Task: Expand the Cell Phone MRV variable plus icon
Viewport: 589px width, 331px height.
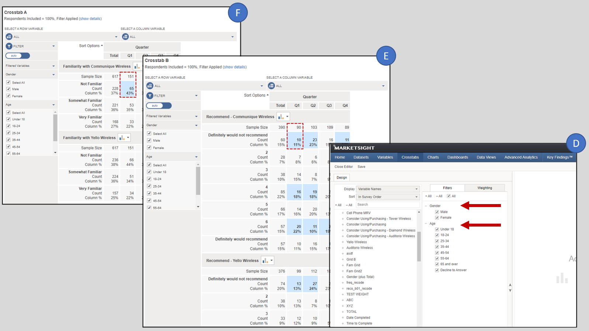Action: [x=343, y=213]
